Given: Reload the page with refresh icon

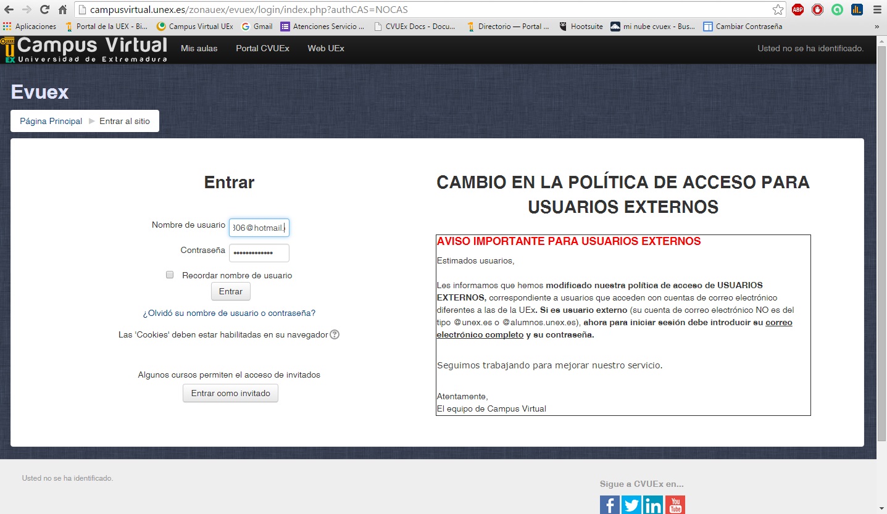Looking at the screenshot, I should [x=44, y=10].
